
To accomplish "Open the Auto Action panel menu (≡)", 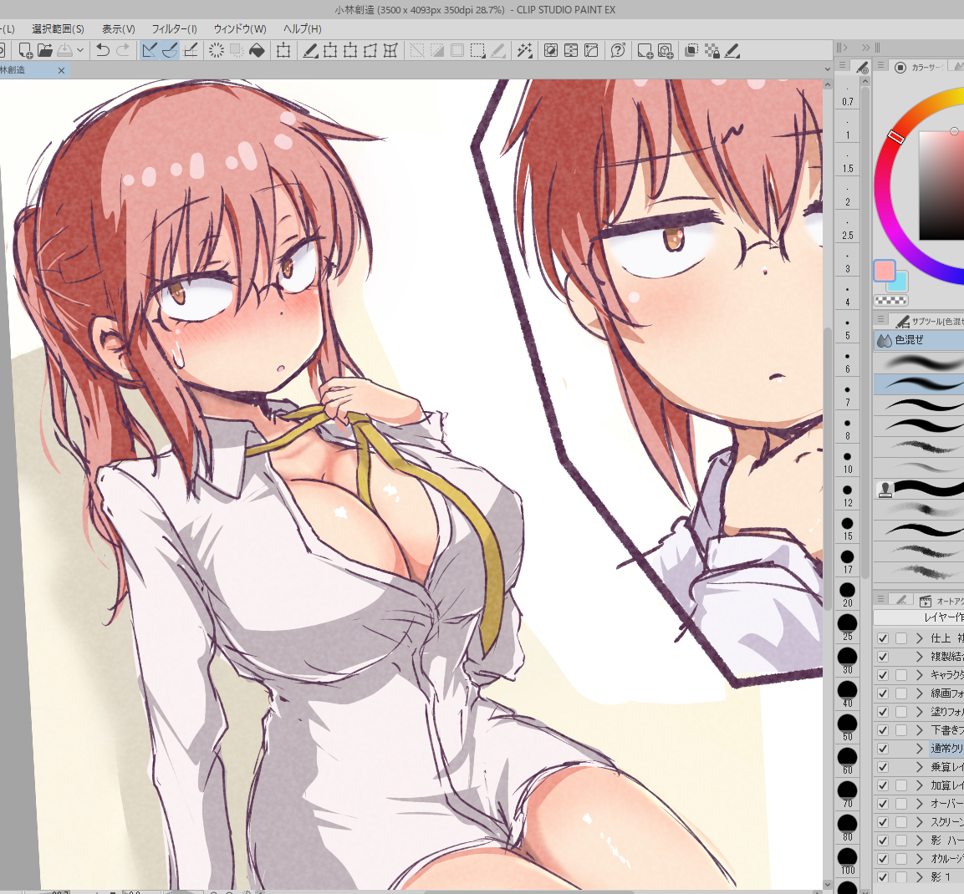I will pyautogui.click(x=881, y=598).
